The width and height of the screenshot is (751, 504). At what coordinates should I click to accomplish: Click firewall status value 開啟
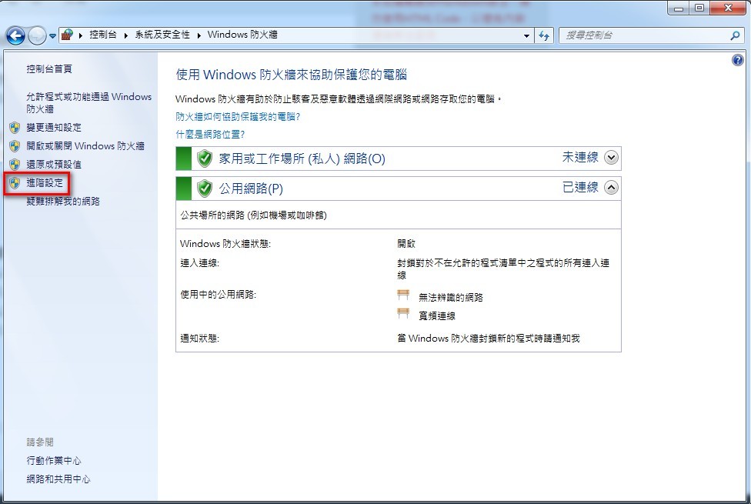click(x=406, y=243)
